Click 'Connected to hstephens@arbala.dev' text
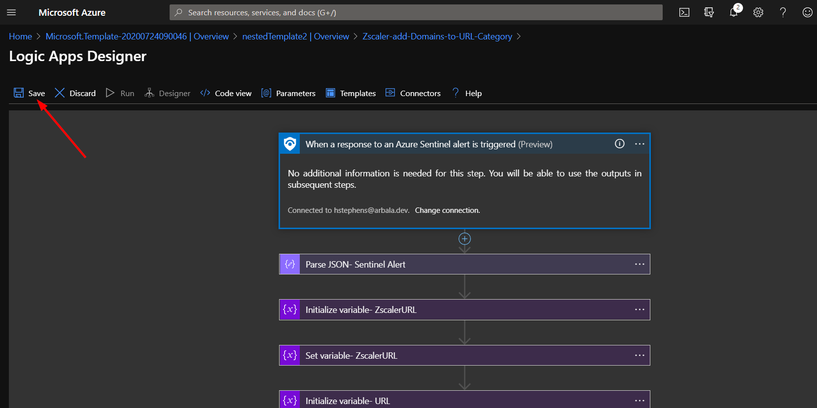This screenshot has height=408, width=817. point(349,210)
